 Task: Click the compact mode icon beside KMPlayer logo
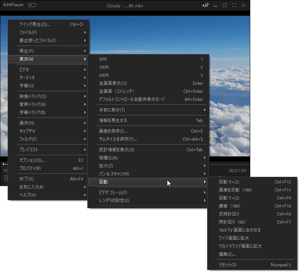pyautogui.click(x=32, y=5)
